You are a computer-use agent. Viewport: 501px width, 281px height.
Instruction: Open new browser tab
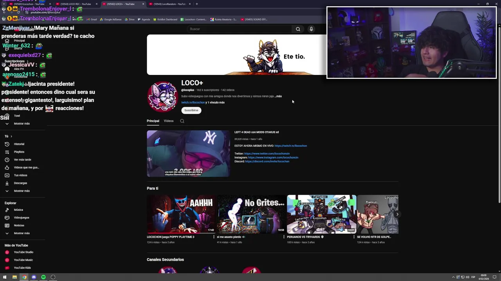click(x=196, y=4)
